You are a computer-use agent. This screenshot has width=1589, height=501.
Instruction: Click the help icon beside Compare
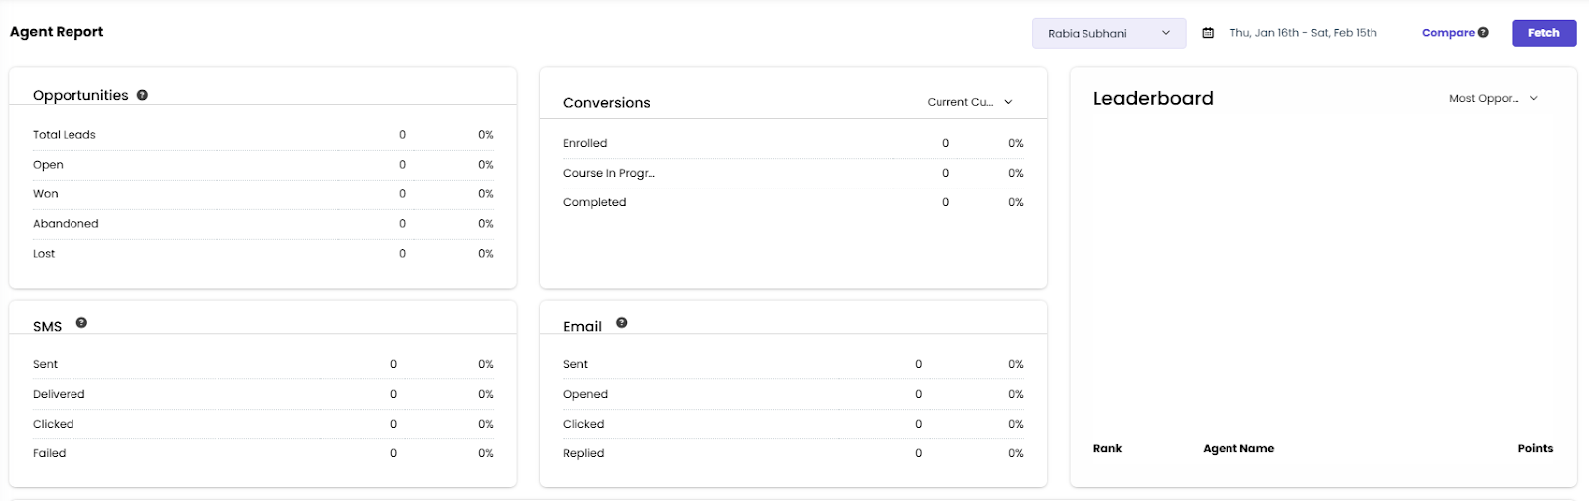coord(1483,33)
